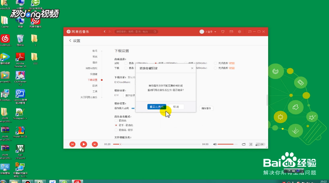Viewport: 329px width, 183px height.
Task: Open the 歌词 settings section
Action: [x=95, y=86]
